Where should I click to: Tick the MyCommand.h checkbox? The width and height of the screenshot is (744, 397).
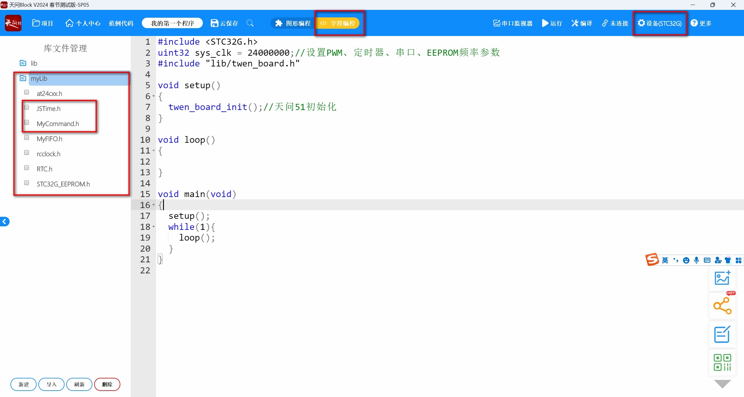(26, 122)
